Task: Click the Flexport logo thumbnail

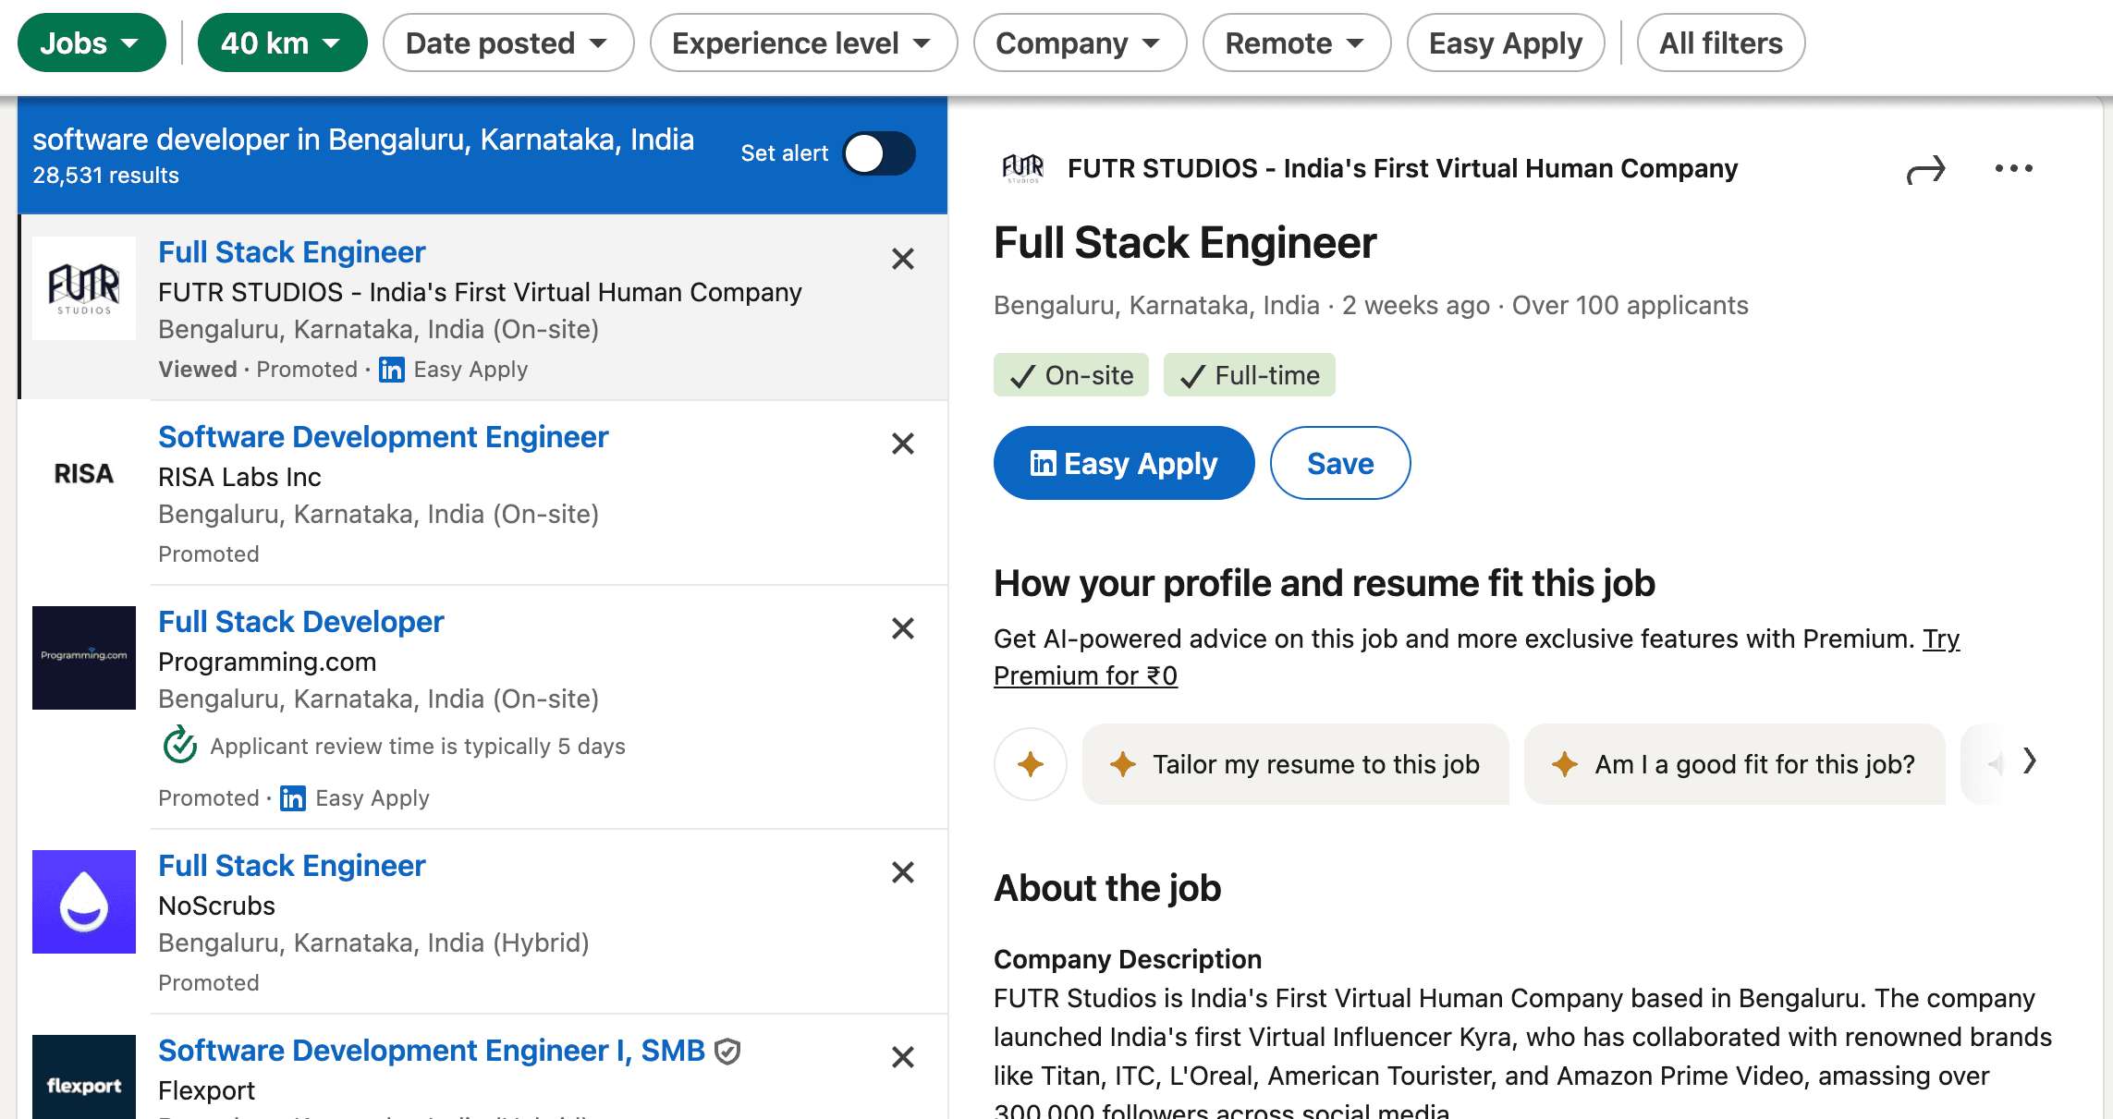Action: [x=84, y=1077]
